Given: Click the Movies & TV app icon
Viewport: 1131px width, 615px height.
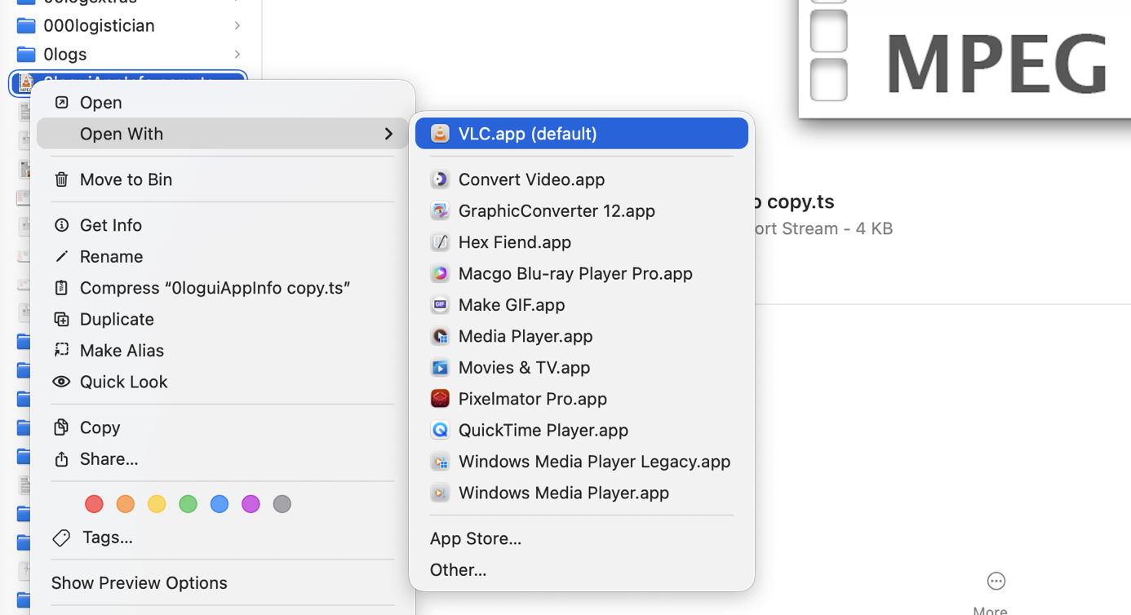Looking at the screenshot, I should click(440, 368).
